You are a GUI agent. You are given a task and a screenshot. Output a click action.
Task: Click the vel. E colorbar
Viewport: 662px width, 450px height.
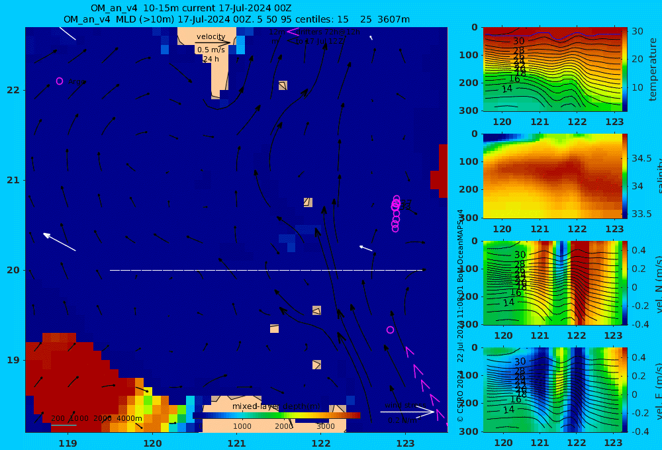[624, 390]
